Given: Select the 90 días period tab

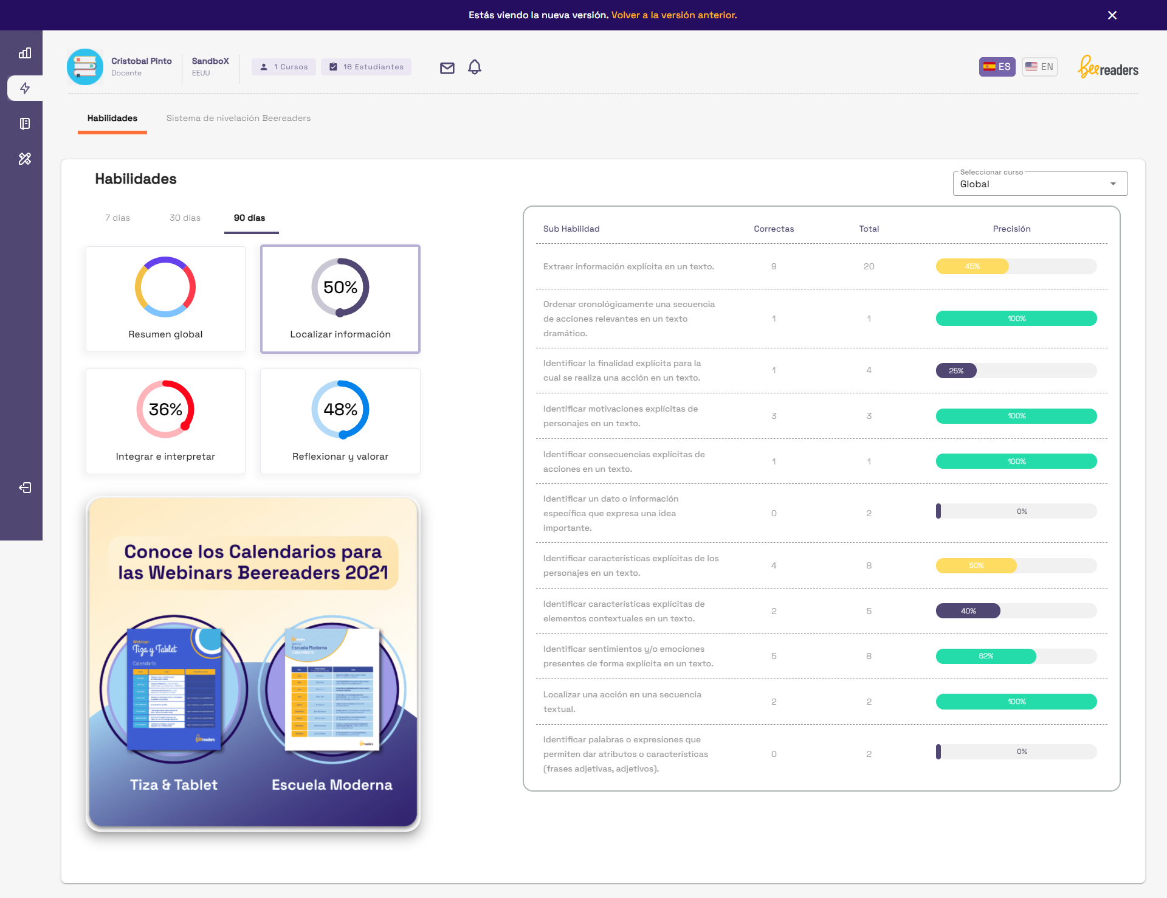Looking at the screenshot, I should pos(250,218).
